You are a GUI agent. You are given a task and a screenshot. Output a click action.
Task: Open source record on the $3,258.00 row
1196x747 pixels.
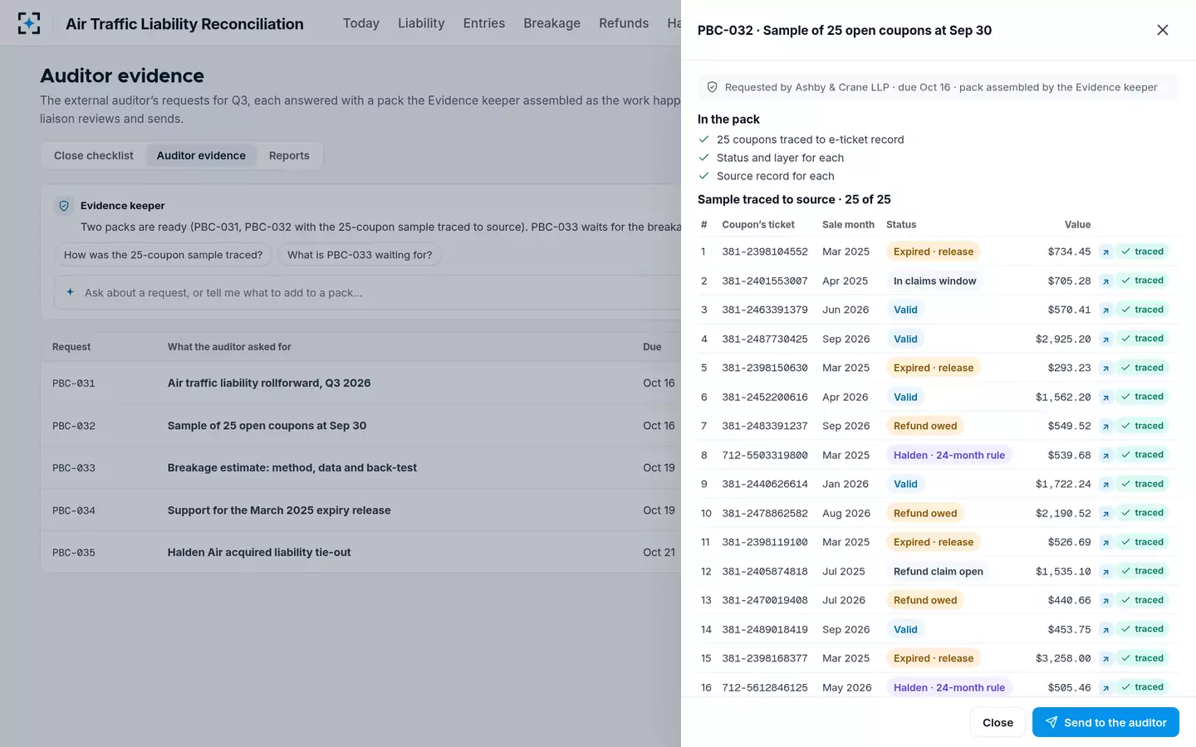pos(1105,658)
